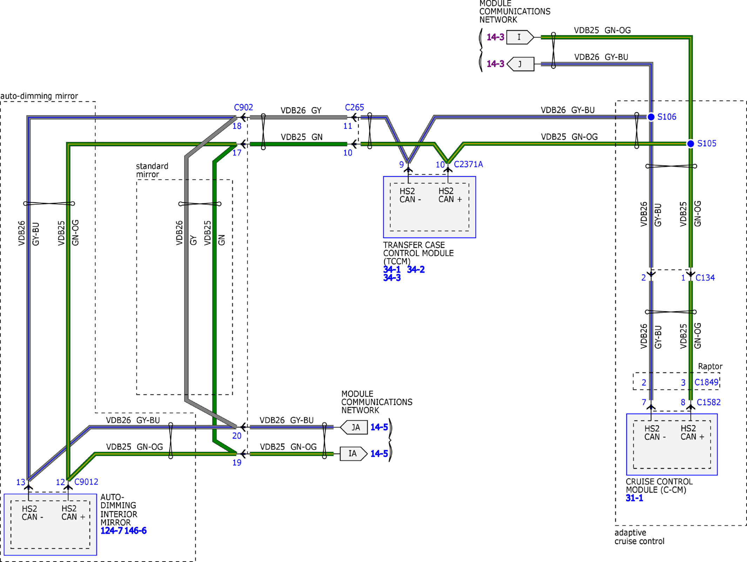Select the S106 splice dot
The width and height of the screenshot is (747, 562).
[x=651, y=117]
